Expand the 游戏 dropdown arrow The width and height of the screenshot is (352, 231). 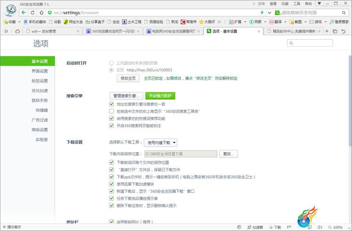pos(326,22)
